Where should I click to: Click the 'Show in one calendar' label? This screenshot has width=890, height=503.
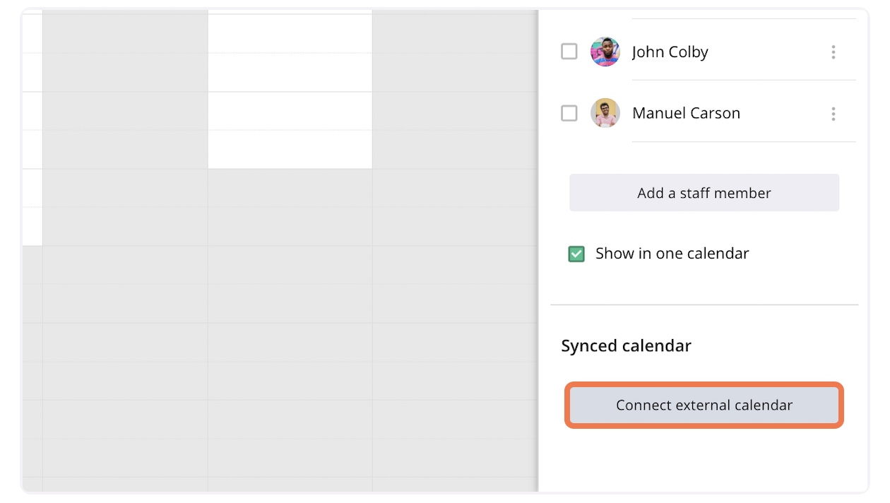pyautogui.click(x=672, y=254)
